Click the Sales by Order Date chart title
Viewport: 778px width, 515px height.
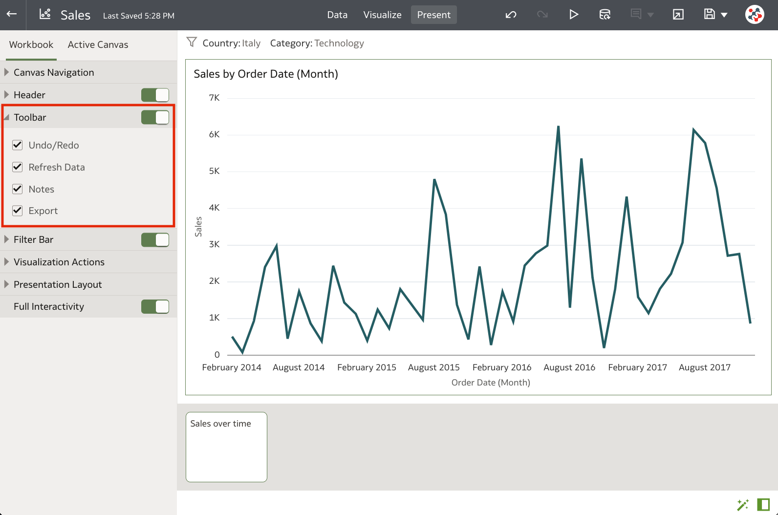266,74
